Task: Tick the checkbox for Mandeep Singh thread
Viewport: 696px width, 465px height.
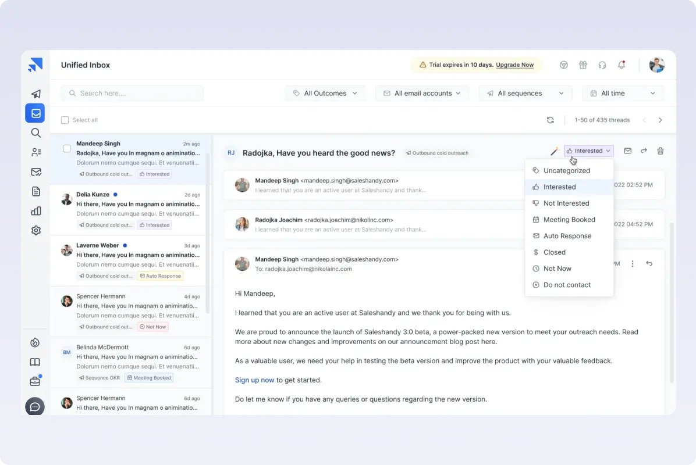Action: click(x=67, y=149)
